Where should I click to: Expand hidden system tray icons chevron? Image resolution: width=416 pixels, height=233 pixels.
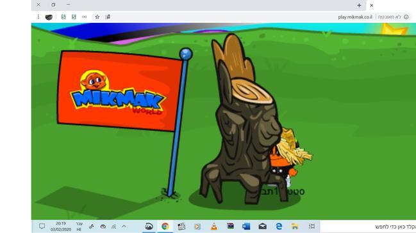click(x=124, y=227)
